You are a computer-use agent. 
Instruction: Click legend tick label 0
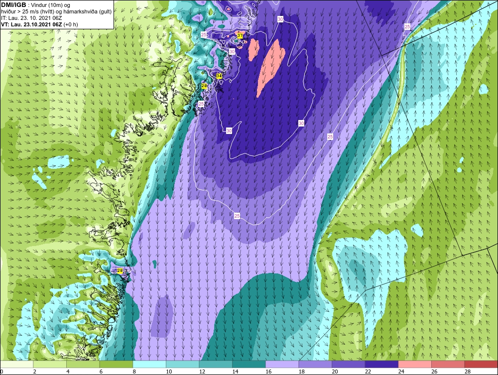pos(1,372)
